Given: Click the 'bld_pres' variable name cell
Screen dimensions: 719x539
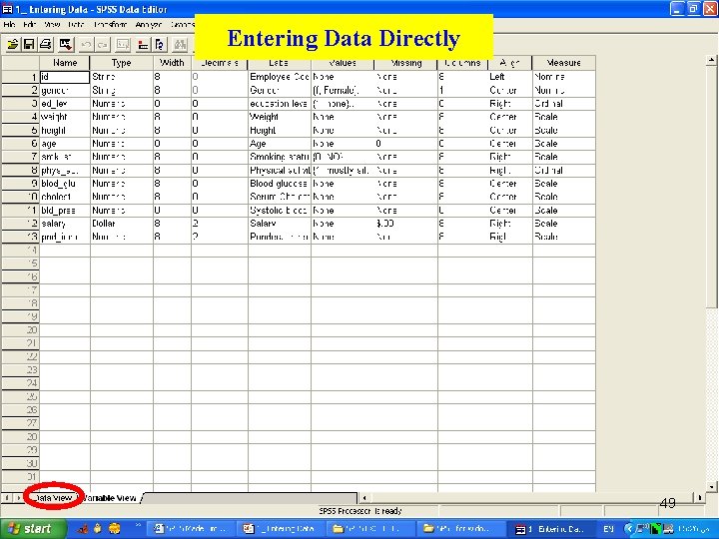Looking at the screenshot, I should pos(65,211).
